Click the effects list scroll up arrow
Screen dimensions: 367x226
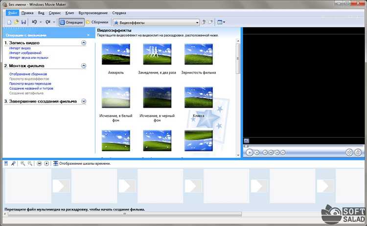click(238, 41)
